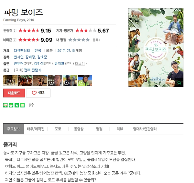Click the green star bookmark icon
194x183 pixels.
[17, 105]
